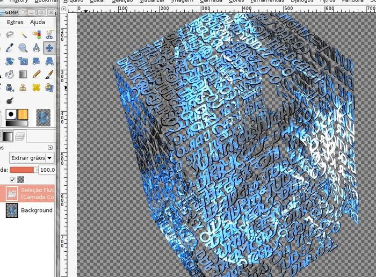Select the Clone stamp tool

coord(23,88)
